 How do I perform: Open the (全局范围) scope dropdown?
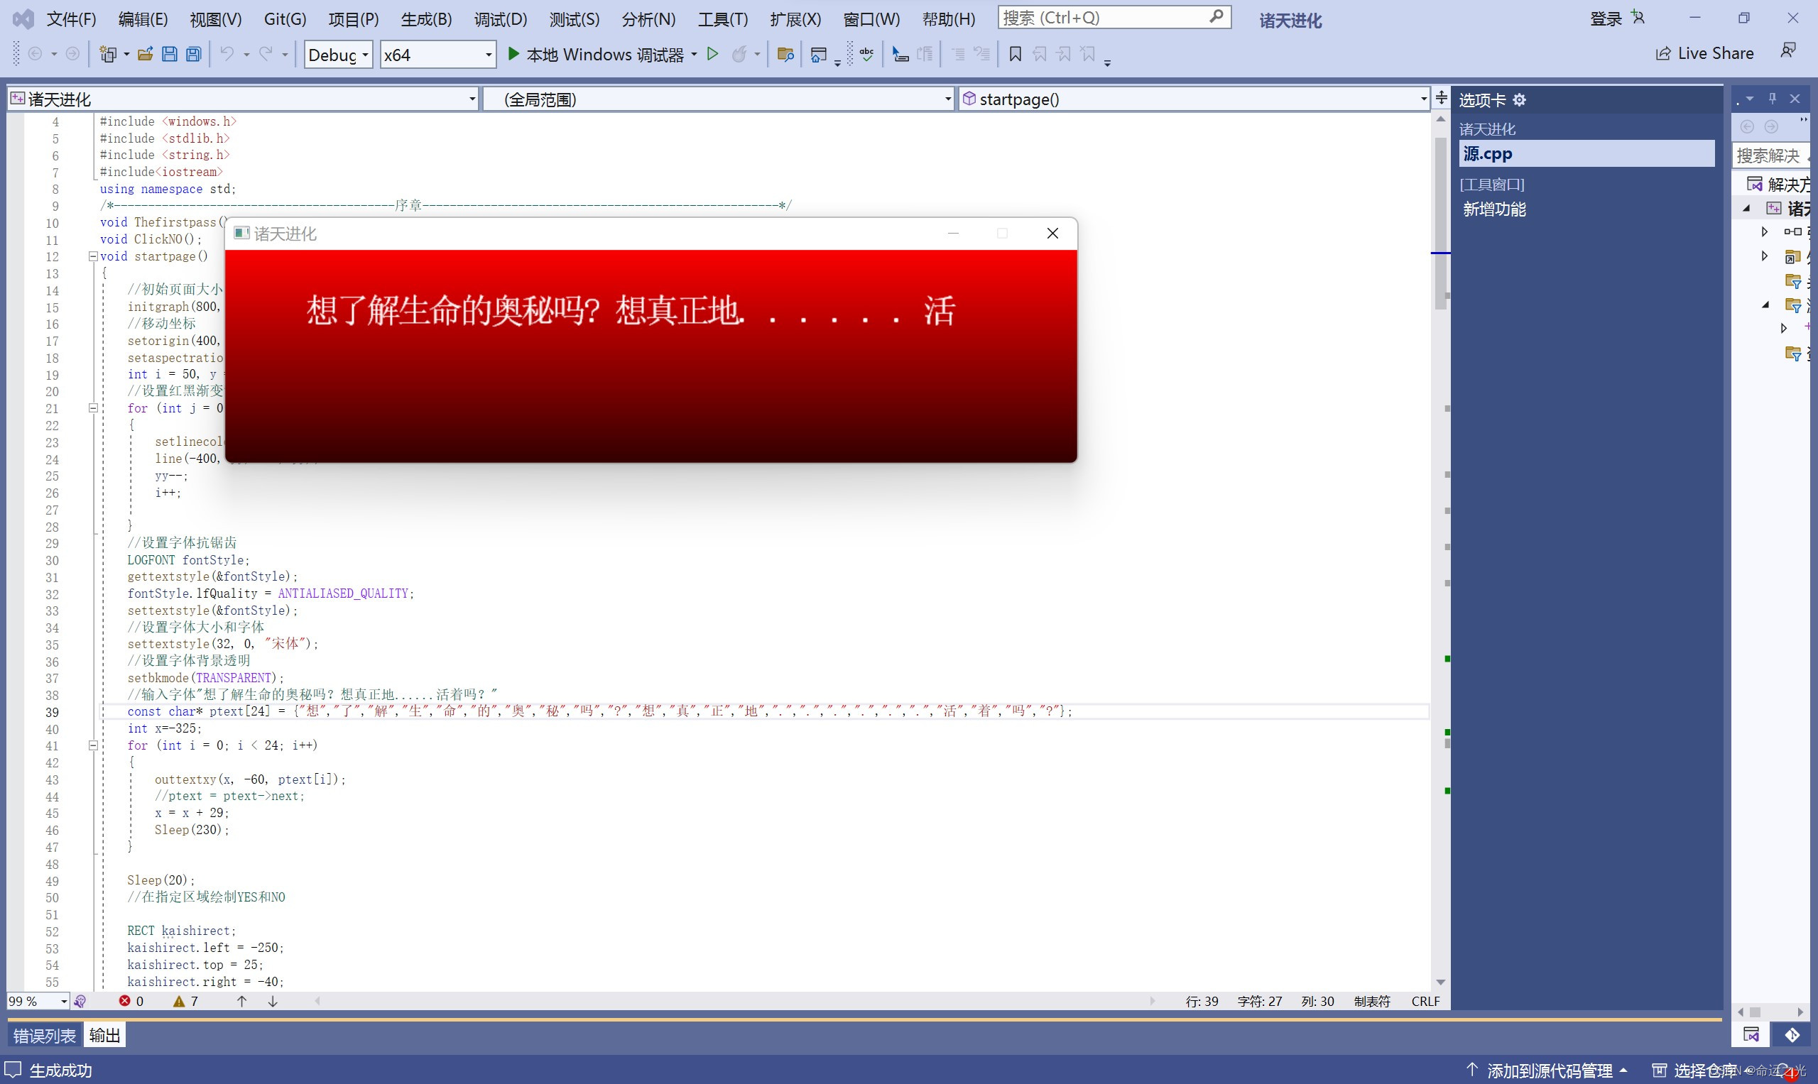[x=718, y=99]
